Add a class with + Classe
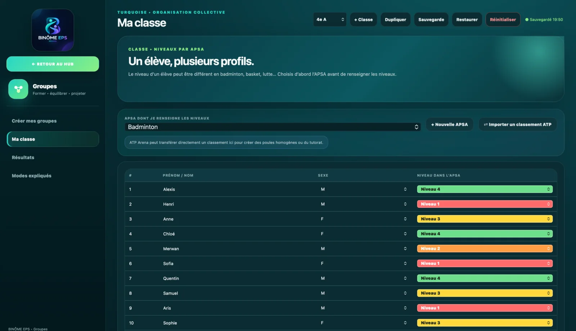The width and height of the screenshot is (576, 331). [x=363, y=19]
